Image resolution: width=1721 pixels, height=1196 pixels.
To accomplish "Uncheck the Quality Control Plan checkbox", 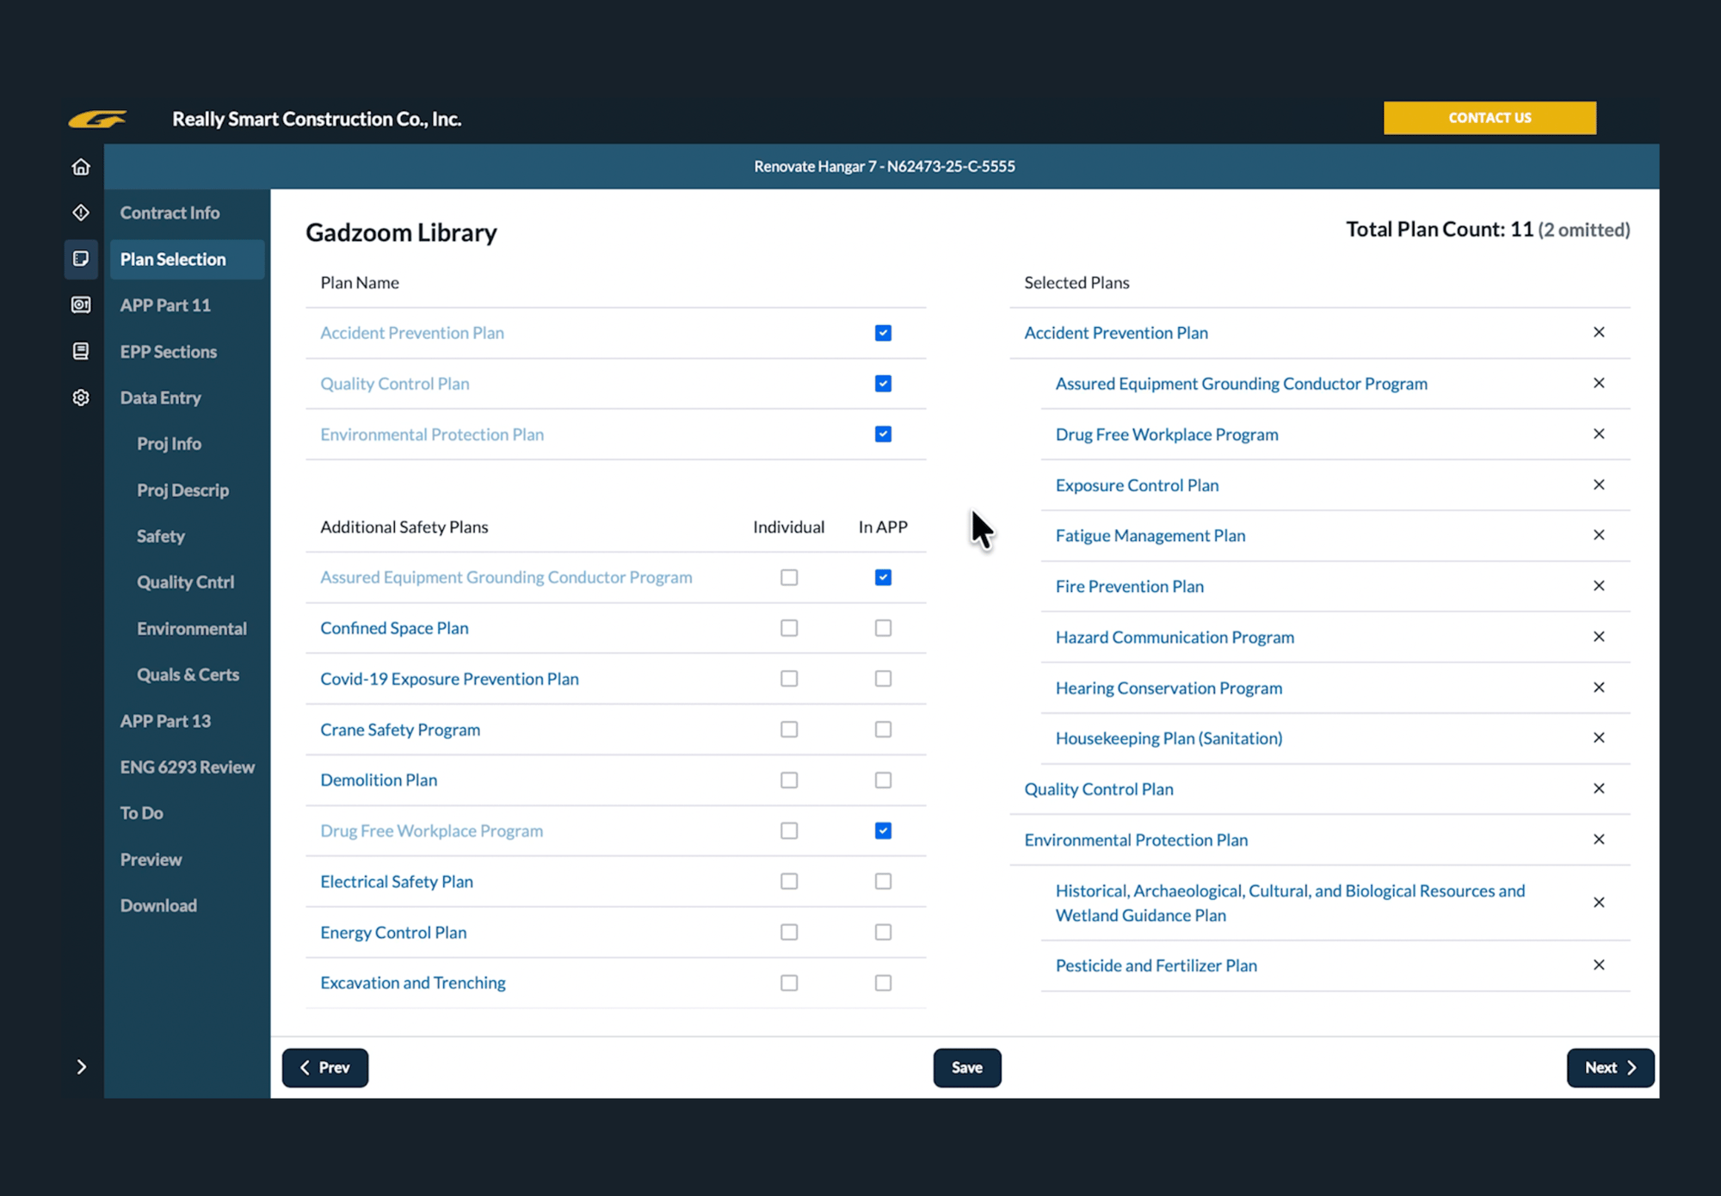I will pos(883,384).
